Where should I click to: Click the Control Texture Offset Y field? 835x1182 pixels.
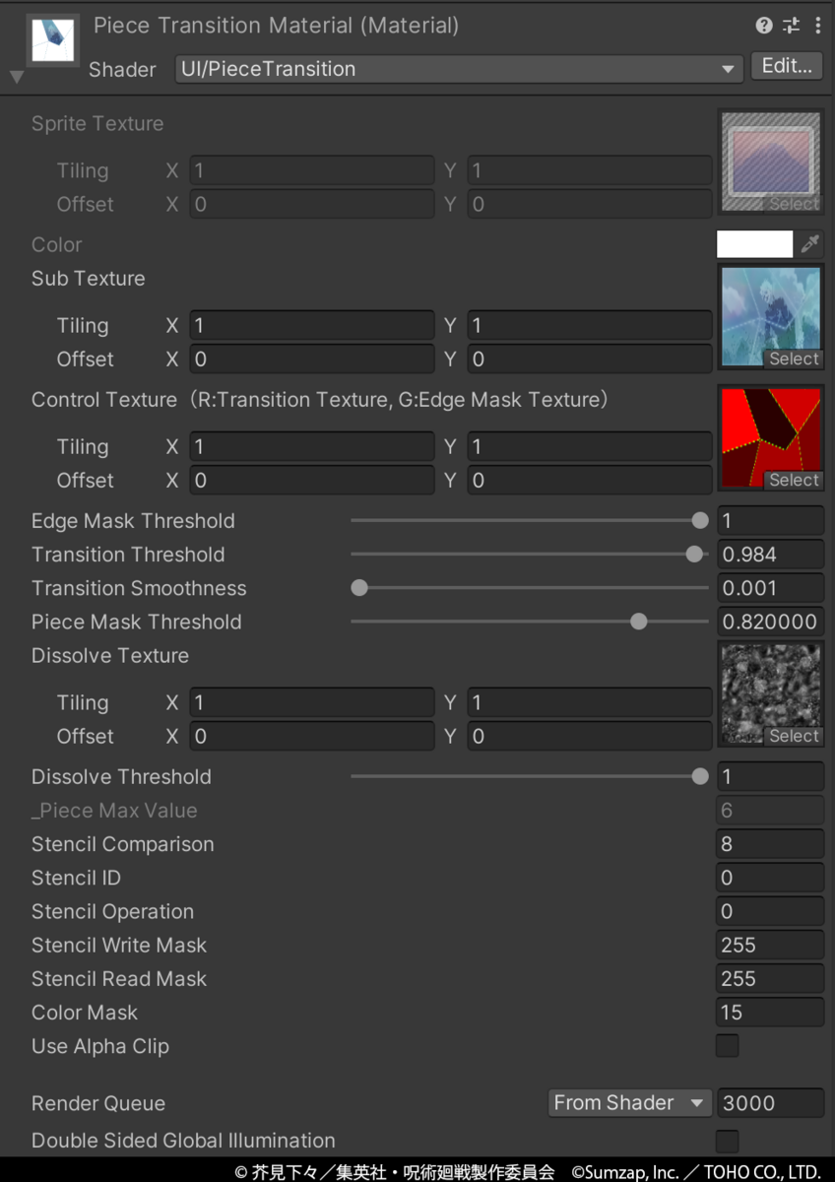tap(590, 481)
